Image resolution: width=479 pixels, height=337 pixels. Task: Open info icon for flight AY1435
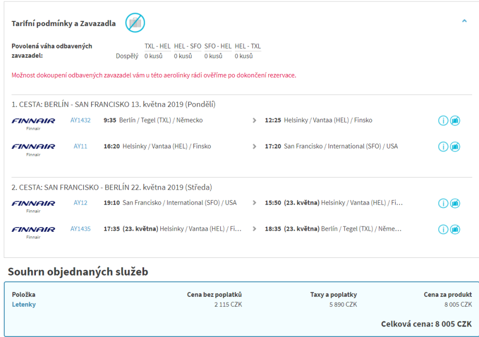[x=443, y=229]
